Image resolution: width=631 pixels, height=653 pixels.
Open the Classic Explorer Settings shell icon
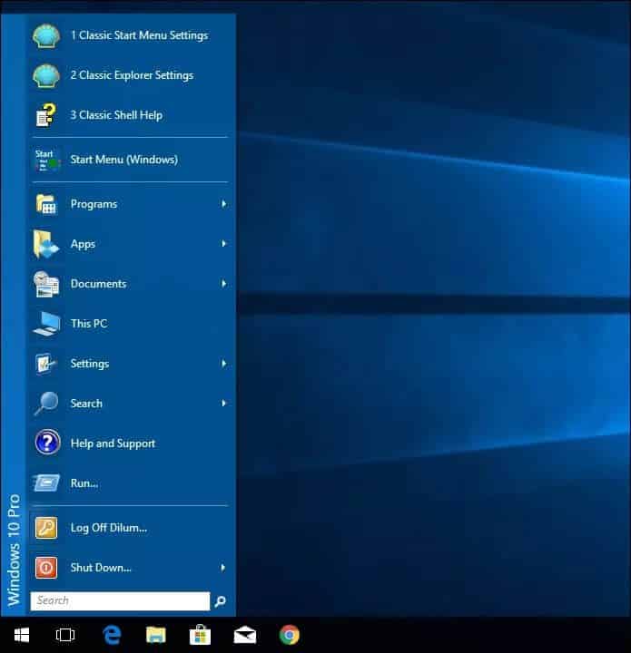[45, 76]
